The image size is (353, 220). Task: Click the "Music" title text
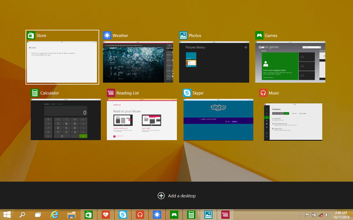coord(274,93)
